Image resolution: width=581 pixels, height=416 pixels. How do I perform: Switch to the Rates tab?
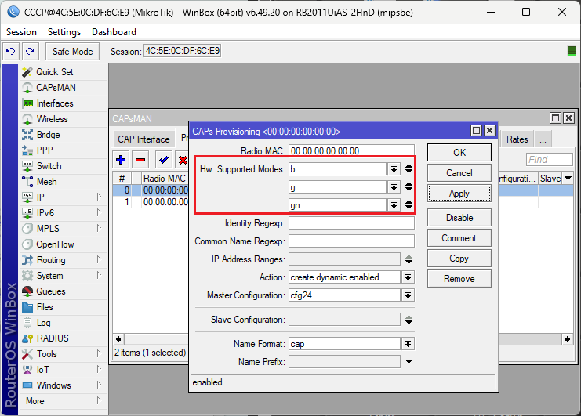[x=517, y=139]
